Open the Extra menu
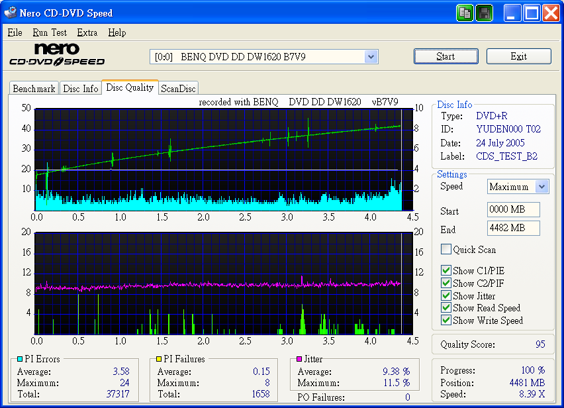Screen dimensions: 564x408 87,32
